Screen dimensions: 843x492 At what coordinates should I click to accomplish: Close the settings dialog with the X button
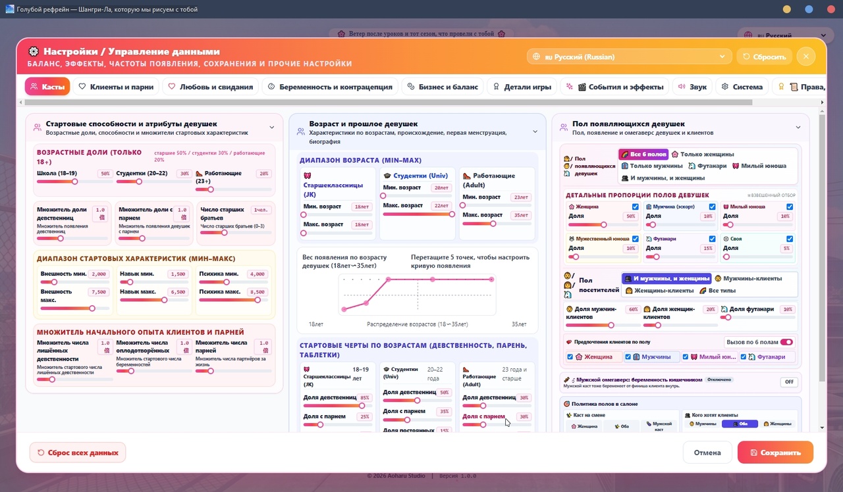[805, 57]
